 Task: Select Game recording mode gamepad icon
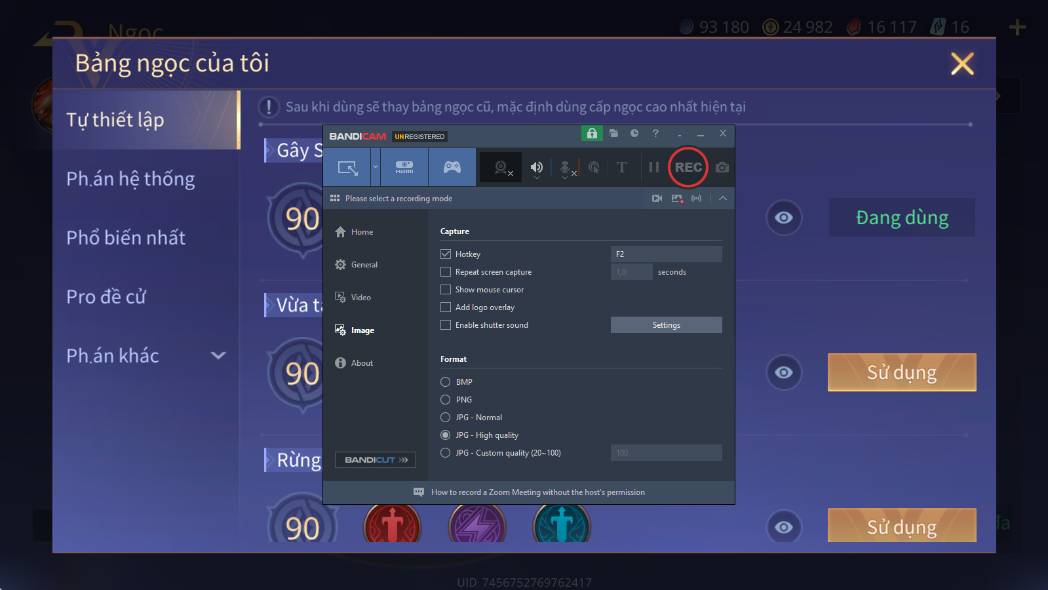pyautogui.click(x=452, y=167)
